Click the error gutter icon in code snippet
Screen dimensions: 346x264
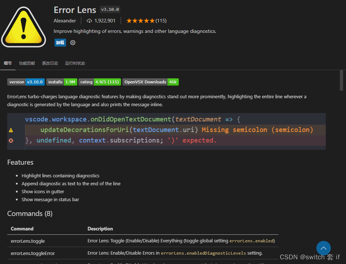coord(10,140)
